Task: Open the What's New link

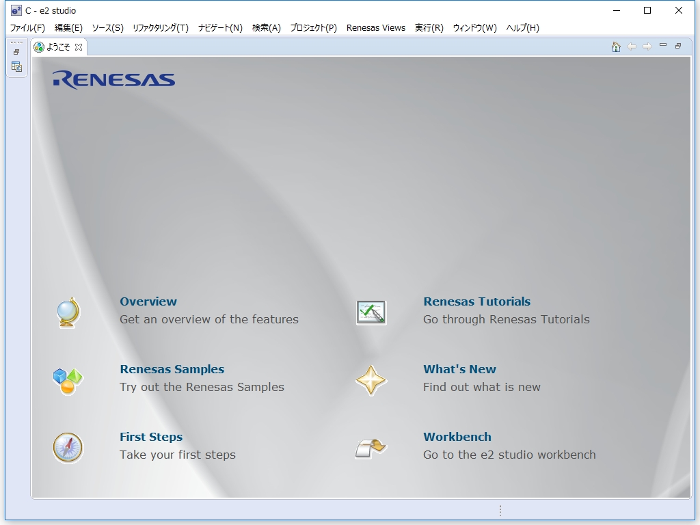Action: [x=459, y=369]
